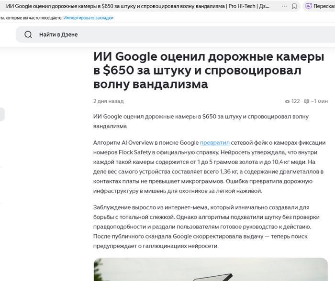Focus the 'Найти в Дзене' search field
The width and height of the screenshot is (335, 281).
pos(175,34)
